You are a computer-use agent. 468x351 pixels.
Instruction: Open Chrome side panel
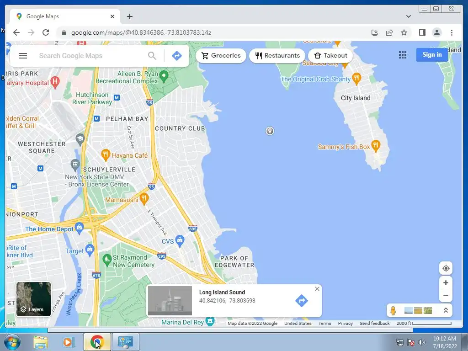pyautogui.click(x=422, y=32)
